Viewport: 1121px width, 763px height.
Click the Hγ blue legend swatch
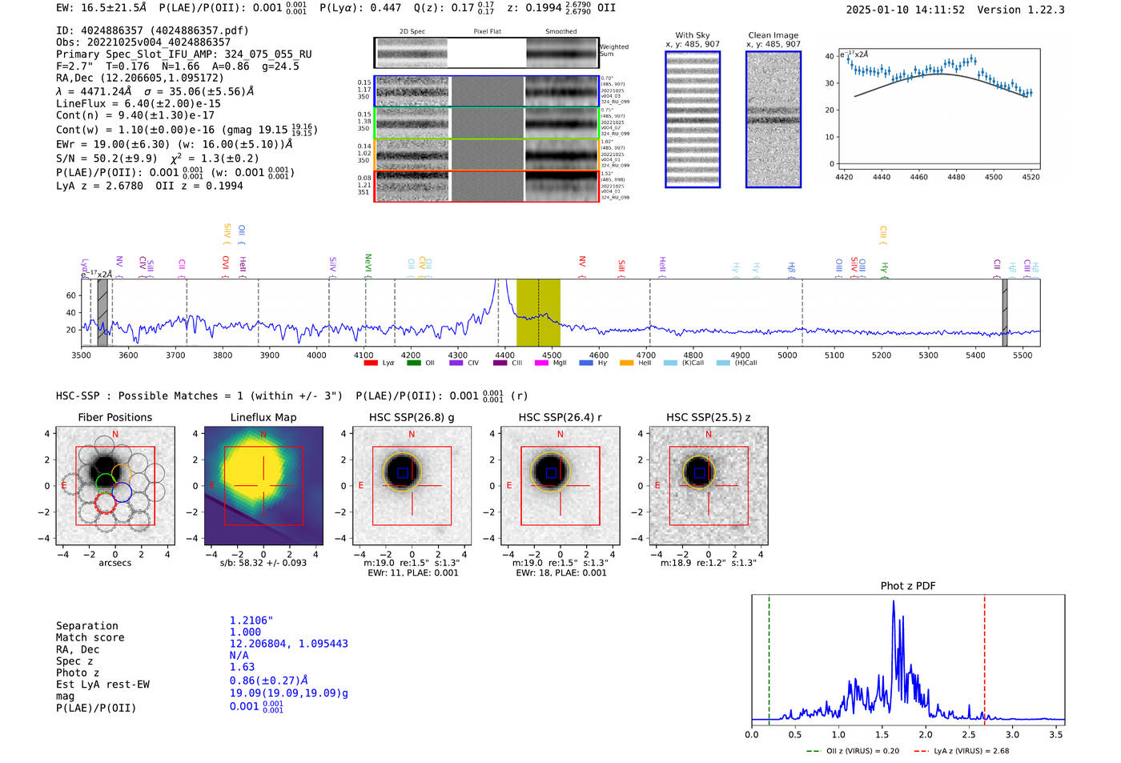(x=586, y=363)
